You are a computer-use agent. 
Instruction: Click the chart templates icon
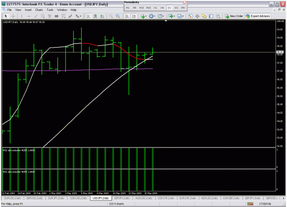[160, 16]
